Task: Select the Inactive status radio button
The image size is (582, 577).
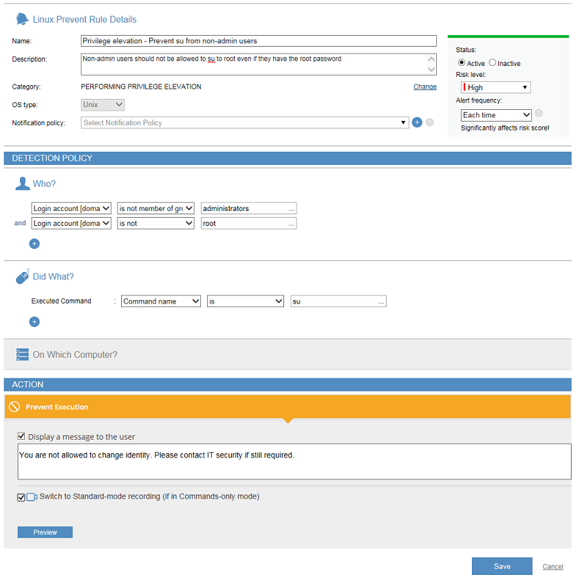Action: [x=493, y=63]
